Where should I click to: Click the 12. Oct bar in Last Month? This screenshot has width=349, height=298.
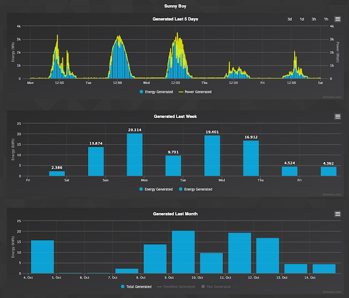point(268,256)
